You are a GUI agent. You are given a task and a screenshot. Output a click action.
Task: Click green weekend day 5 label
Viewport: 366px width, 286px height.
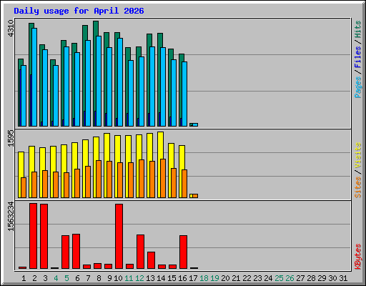click(66, 278)
